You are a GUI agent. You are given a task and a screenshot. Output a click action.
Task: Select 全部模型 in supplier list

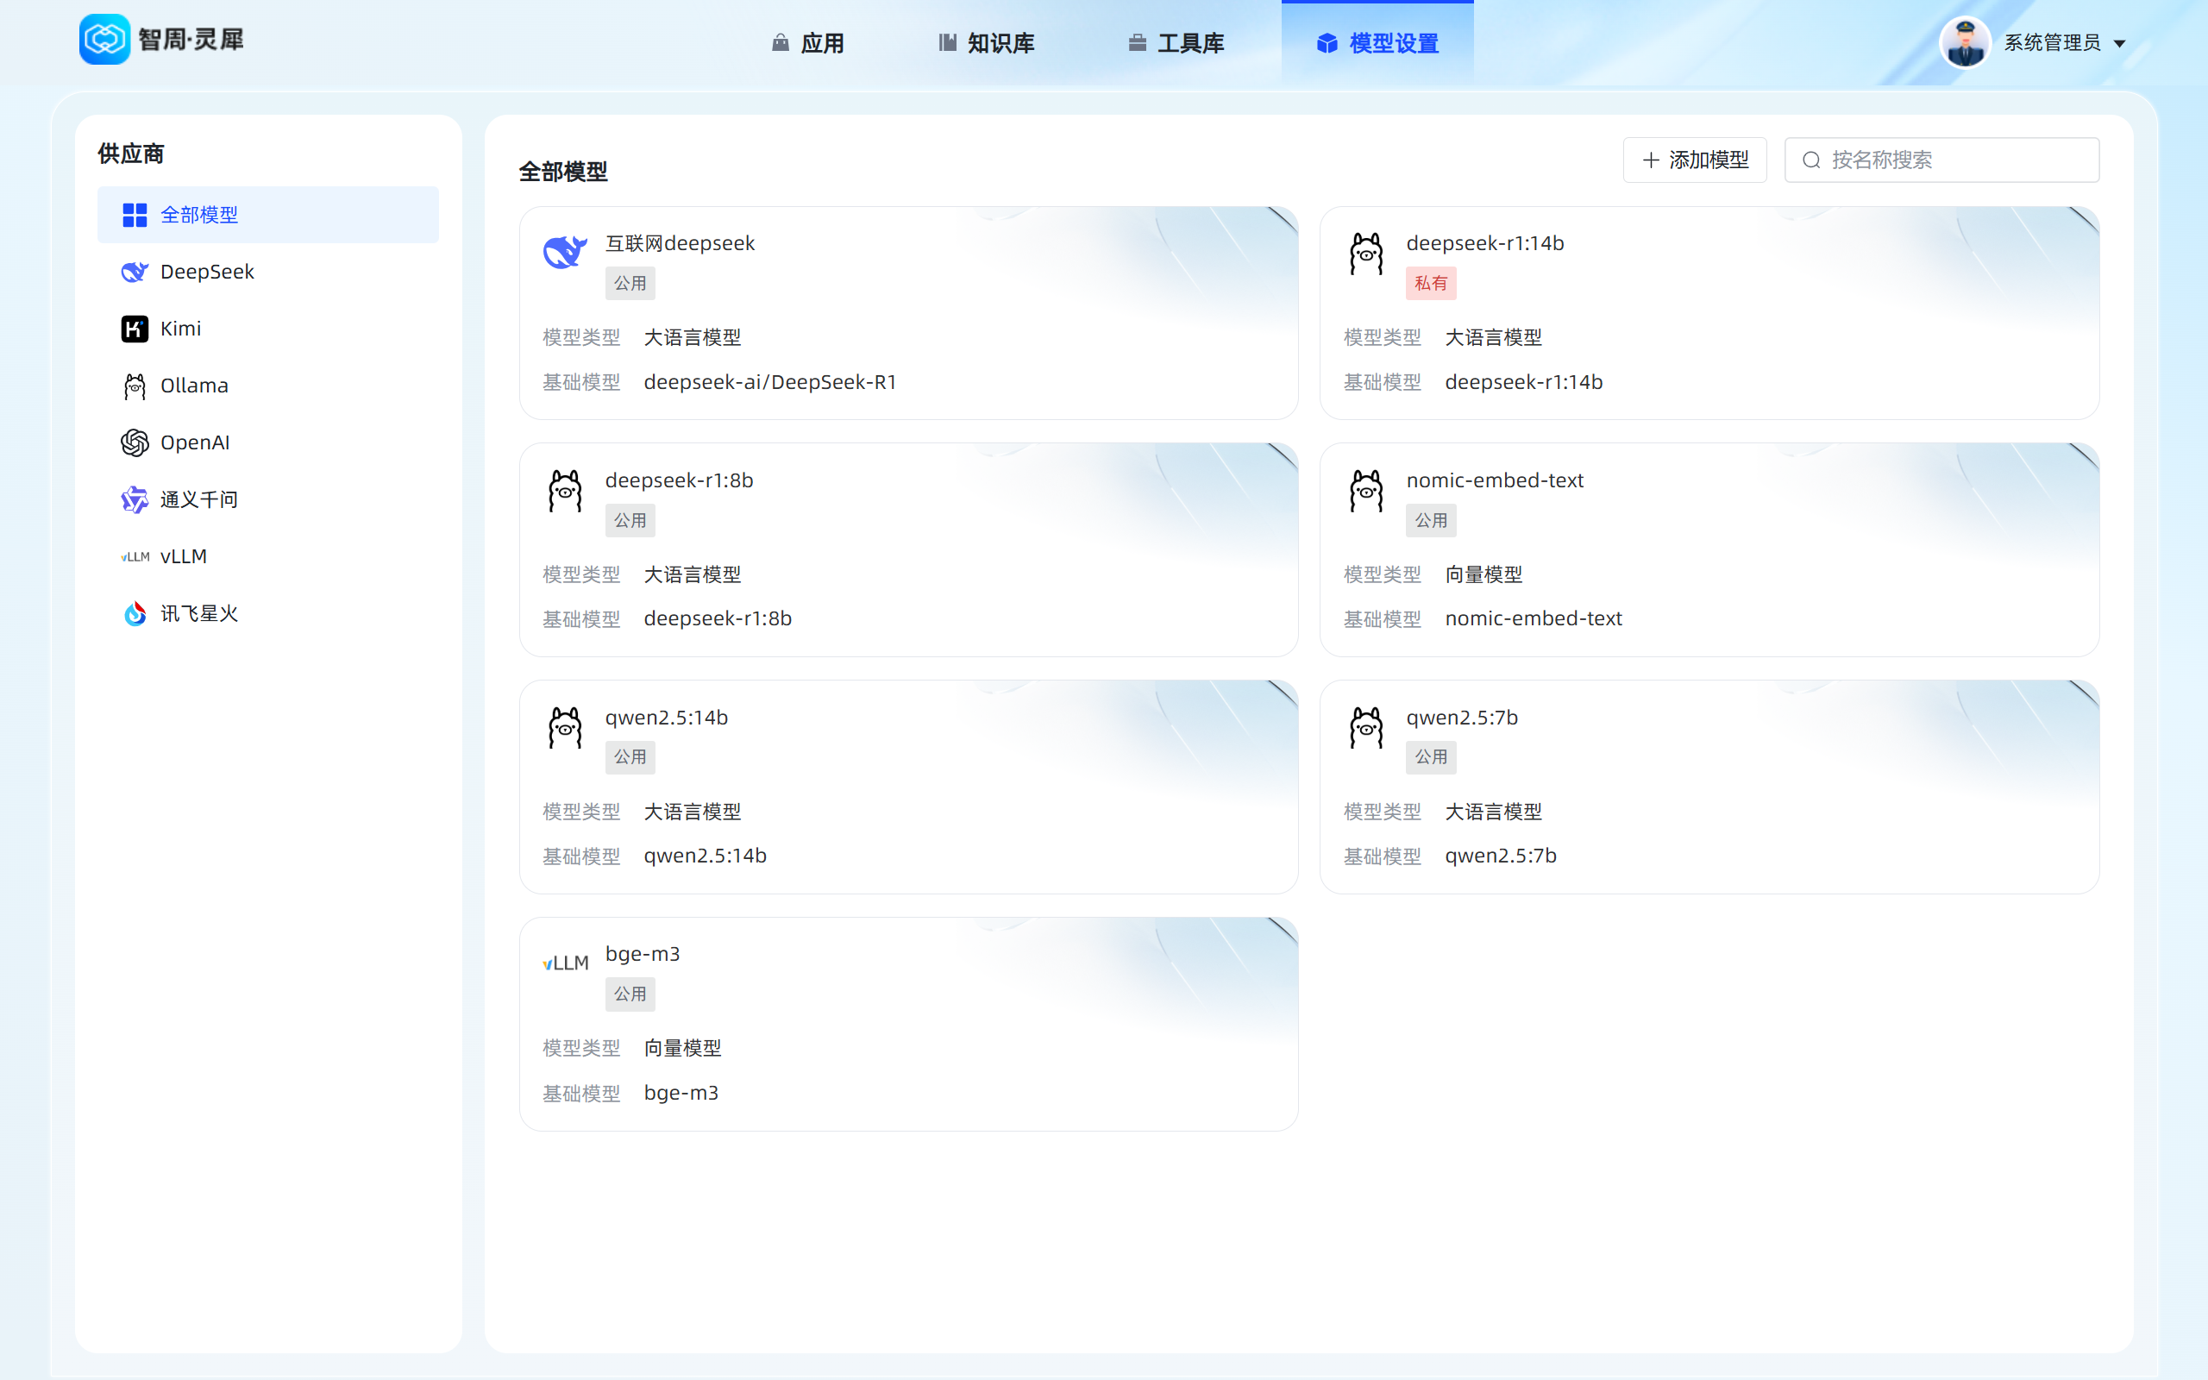click(268, 215)
